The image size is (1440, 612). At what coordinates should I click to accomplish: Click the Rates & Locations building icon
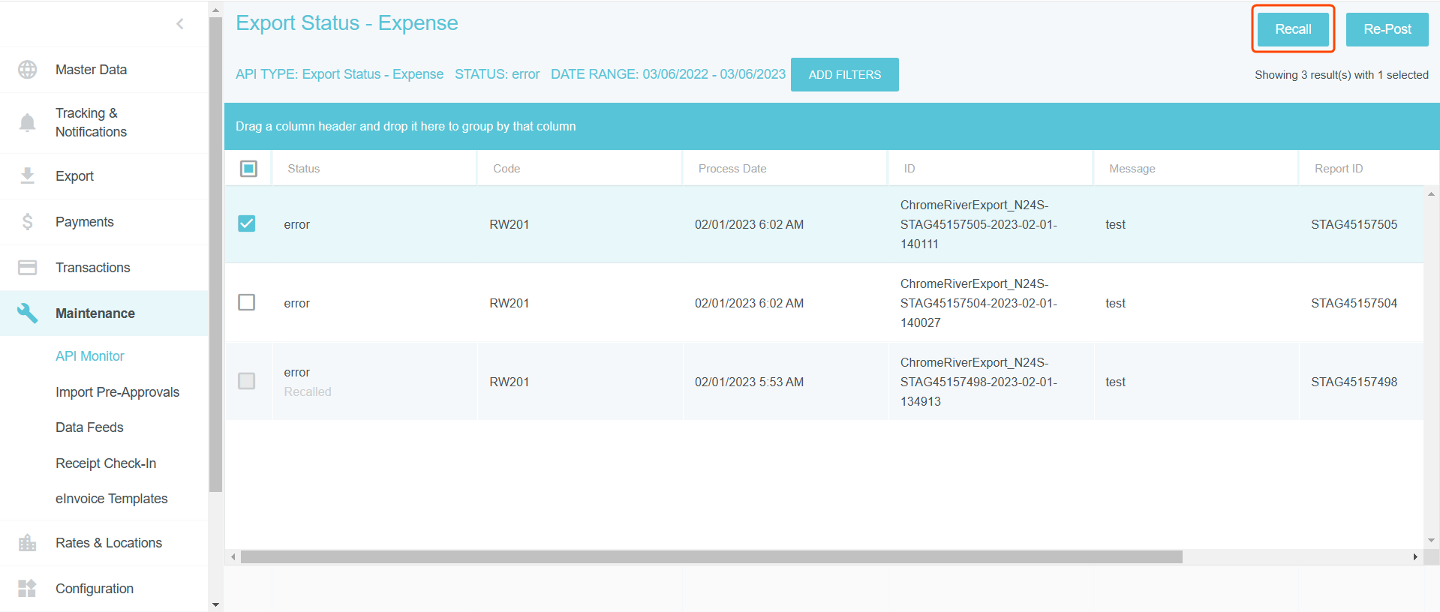click(28, 543)
